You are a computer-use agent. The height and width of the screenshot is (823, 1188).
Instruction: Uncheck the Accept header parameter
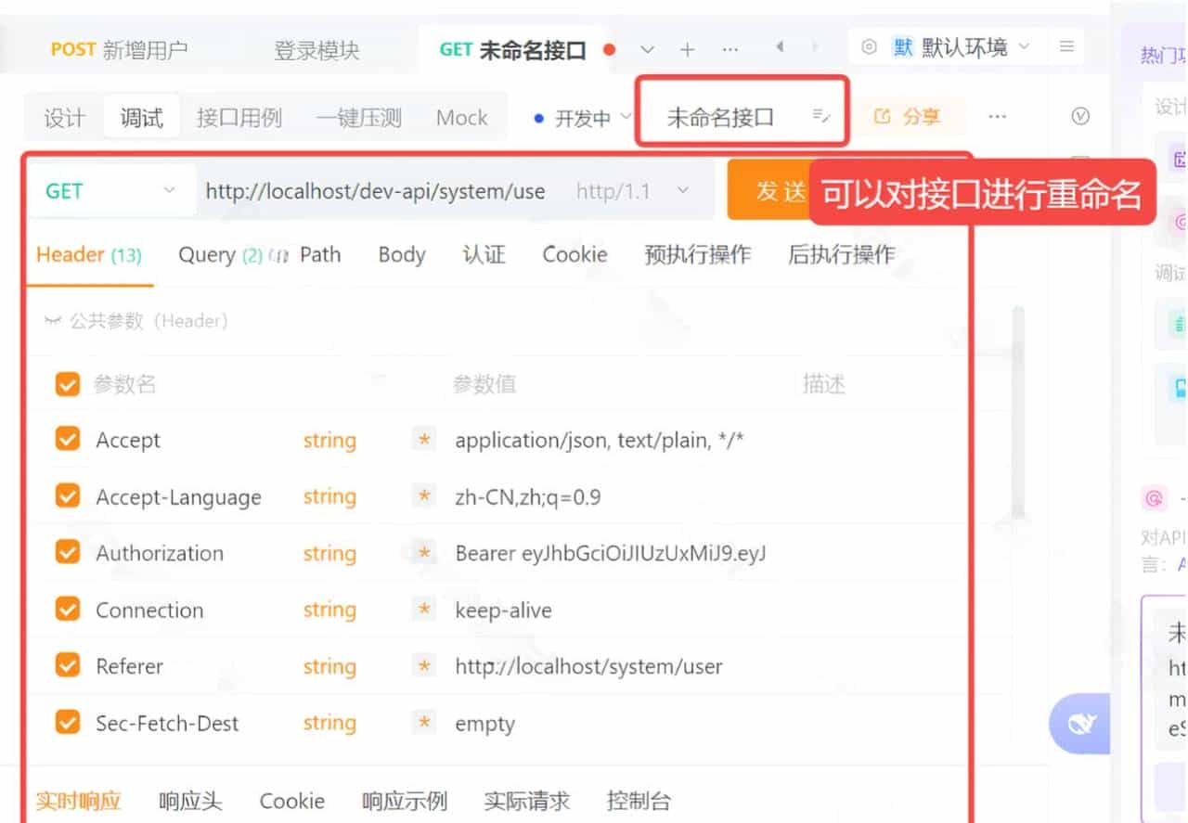67,439
